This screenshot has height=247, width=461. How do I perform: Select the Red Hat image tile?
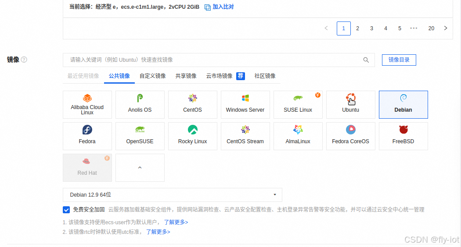pyautogui.click(x=87, y=168)
